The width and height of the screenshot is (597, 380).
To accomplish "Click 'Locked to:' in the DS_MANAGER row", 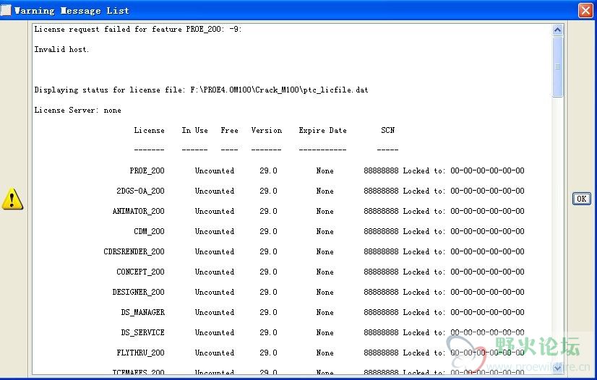I will (x=424, y=312).
